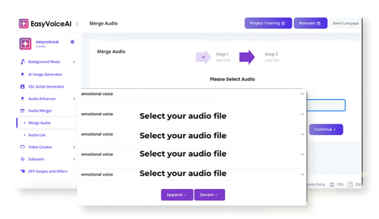Click the DFY Swipes and Offers icon
Screen dimensions: 379x219
22,171
